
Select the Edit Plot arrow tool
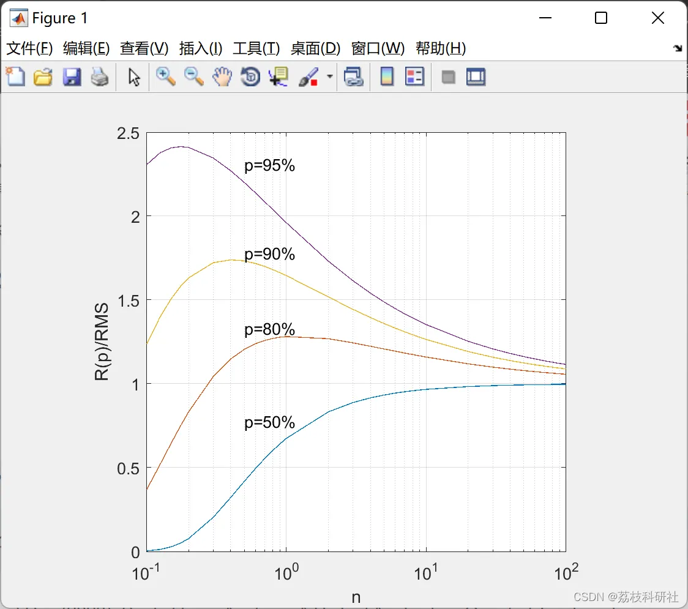point(134,77)
